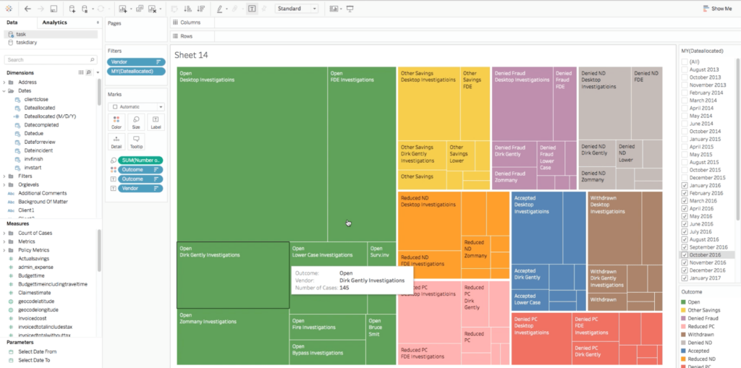Open the Color card in Marks
741x368 pixels.
[x=117, y=121]
